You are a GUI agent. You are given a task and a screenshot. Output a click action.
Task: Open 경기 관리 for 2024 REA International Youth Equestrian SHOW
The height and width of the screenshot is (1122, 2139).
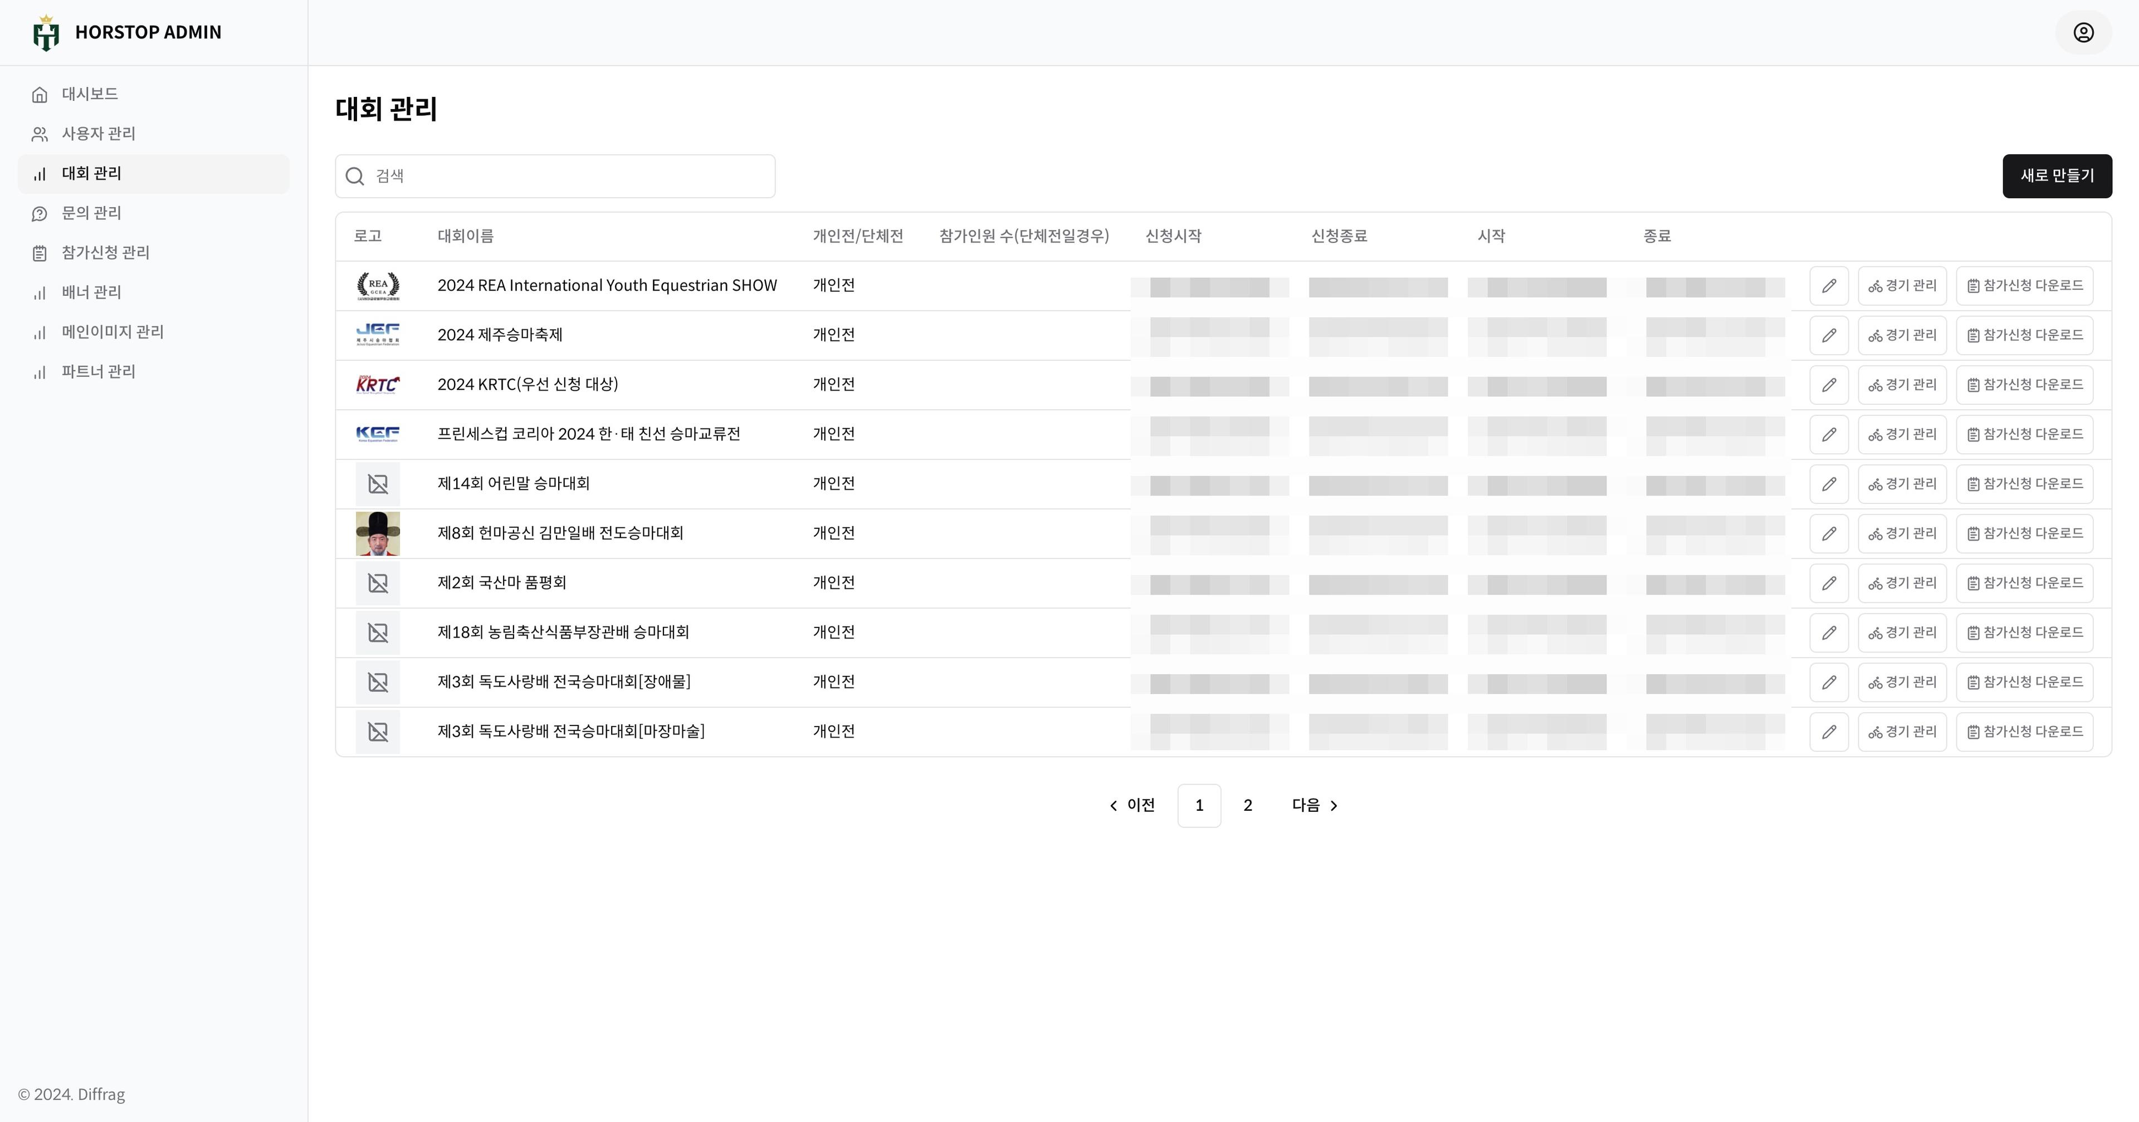pos(1902,286)
